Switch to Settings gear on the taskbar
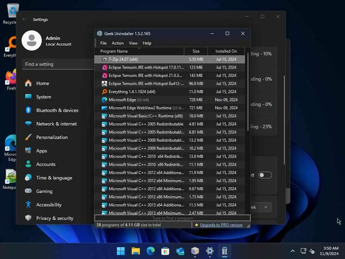 point(210,251)
